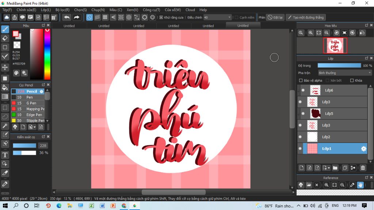Enable the radial snap guide

(121, 17)
